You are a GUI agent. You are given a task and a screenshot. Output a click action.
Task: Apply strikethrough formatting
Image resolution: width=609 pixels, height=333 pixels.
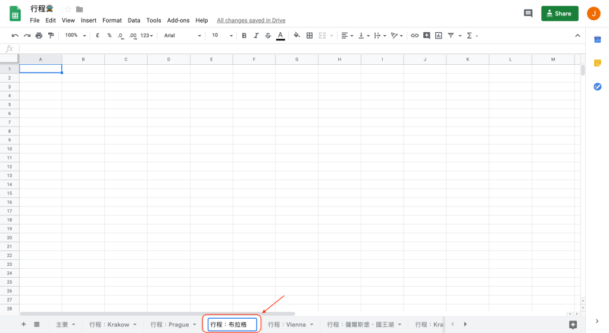268,36
